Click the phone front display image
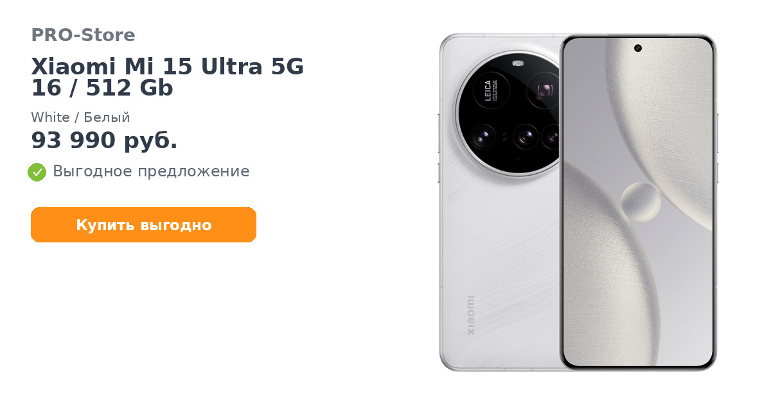The image size is (771, 404). pyautogui.click(x=637, y=202)
